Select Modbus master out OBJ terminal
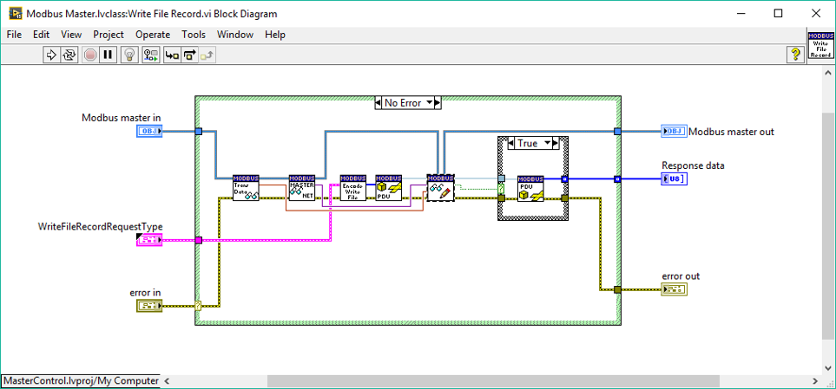 click(674, 131)
